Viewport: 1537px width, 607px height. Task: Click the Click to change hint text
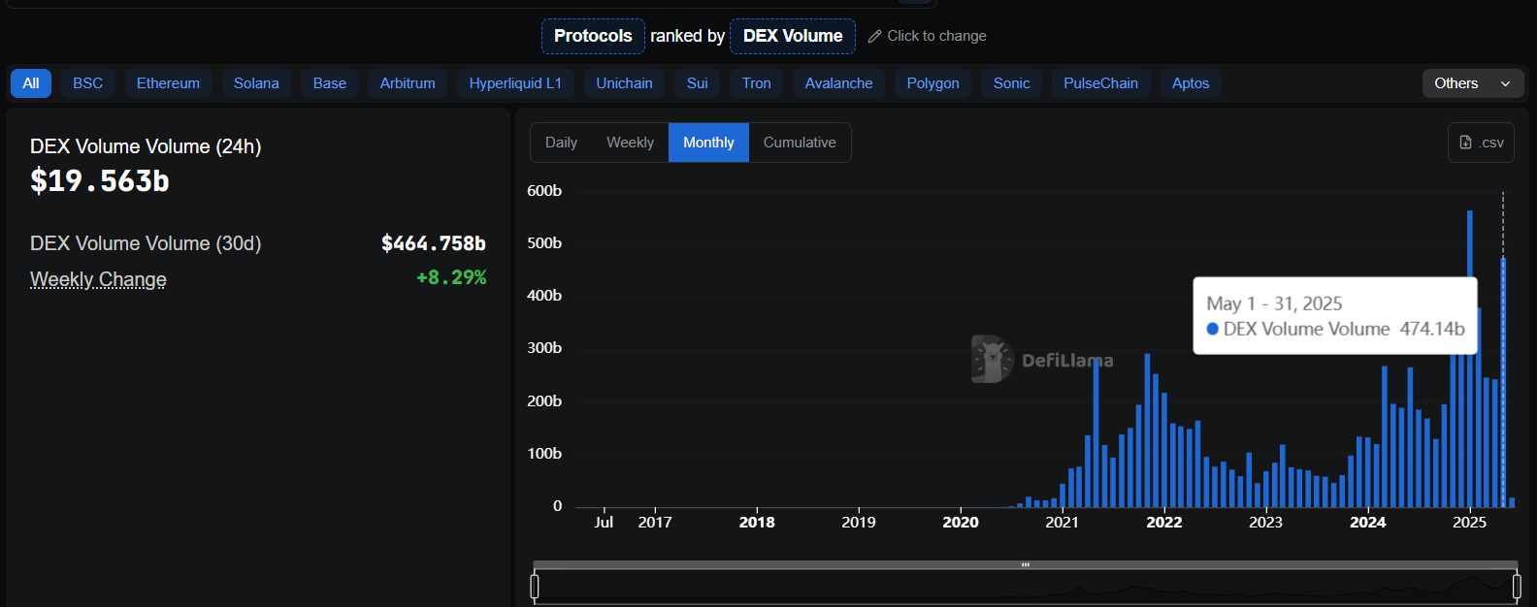(936, 36)
